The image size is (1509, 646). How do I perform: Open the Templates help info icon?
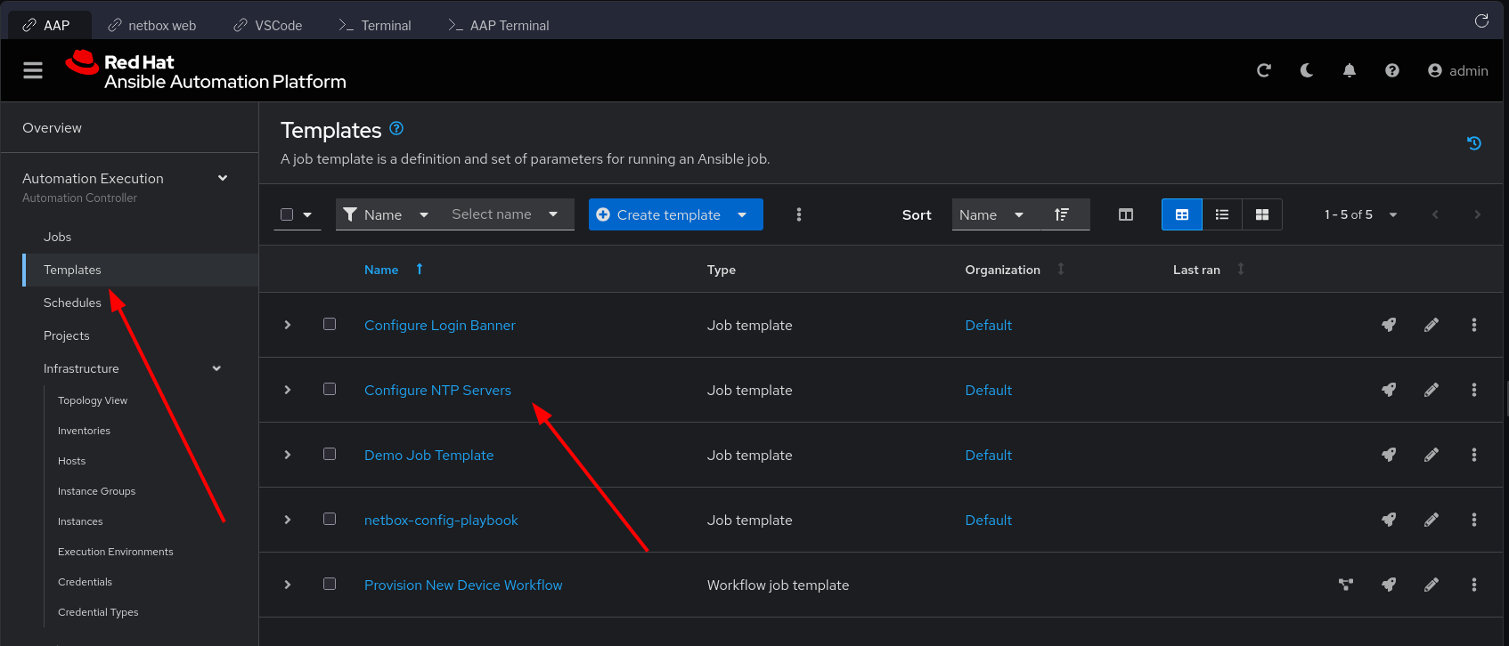coord(396,128)
